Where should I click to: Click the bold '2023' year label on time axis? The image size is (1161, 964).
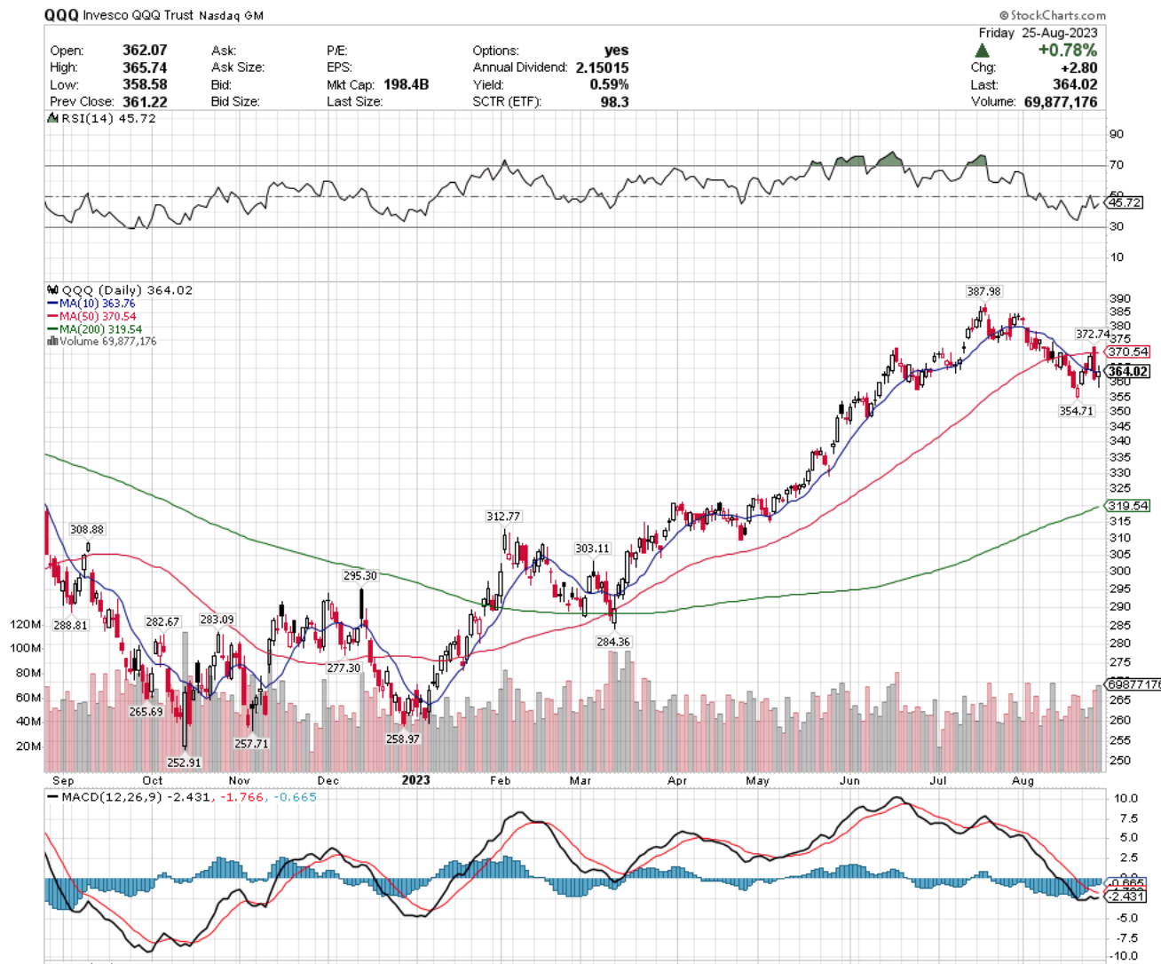[x=415, y=780]
